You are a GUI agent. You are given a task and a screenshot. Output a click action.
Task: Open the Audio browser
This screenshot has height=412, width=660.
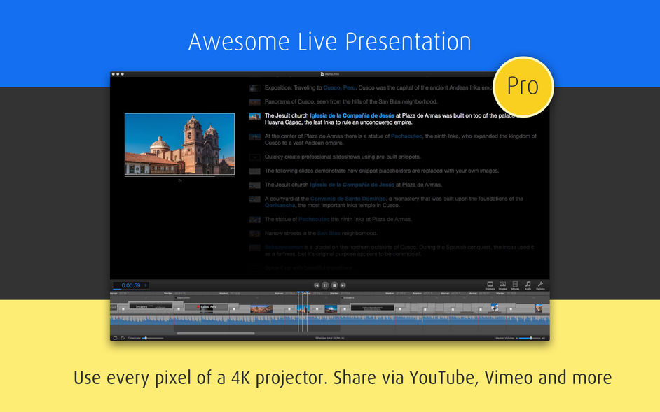[528, 286]
